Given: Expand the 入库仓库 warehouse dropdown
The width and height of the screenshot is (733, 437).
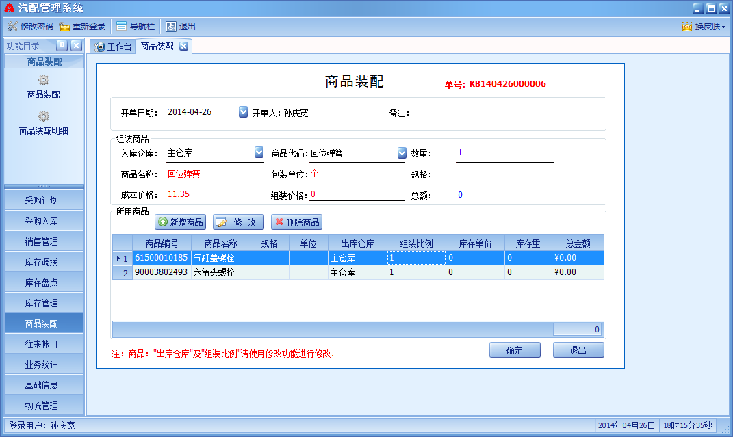Looking at the screenshot, I should tap(259, 153).
